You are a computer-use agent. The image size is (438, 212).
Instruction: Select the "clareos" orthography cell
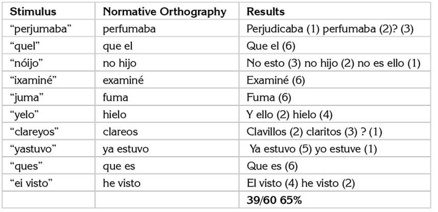[x=121, y=131]
